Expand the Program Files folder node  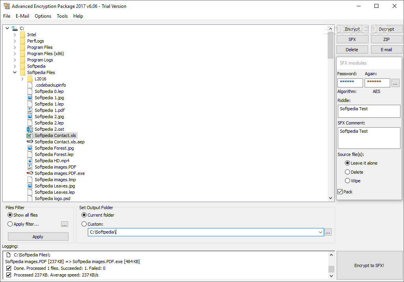coord(15,47)
